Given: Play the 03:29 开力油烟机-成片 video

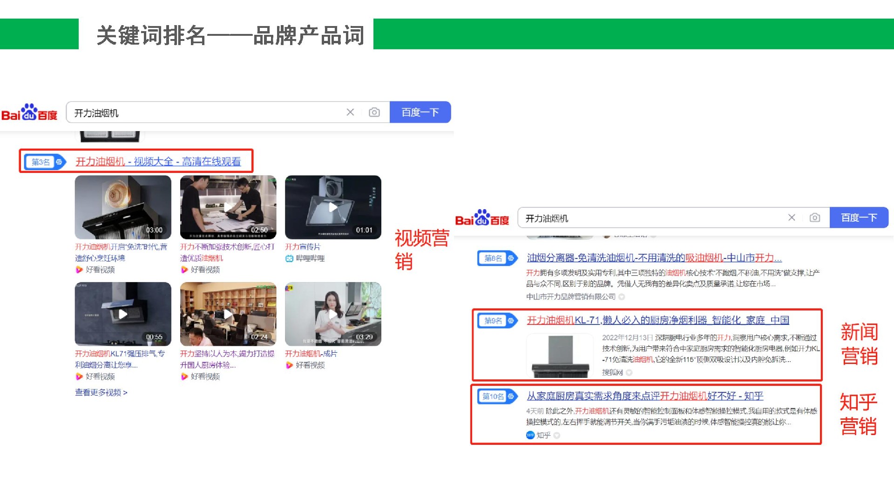Looking at the screenshot, I should (x=333, y=314).
